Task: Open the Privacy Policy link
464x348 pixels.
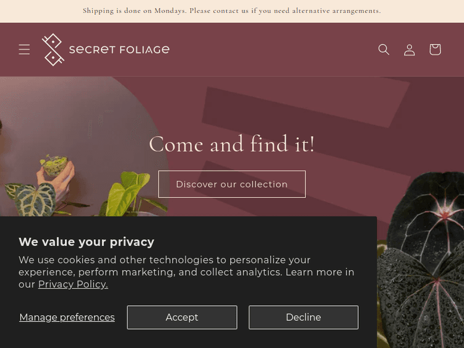Action: [73, 284]
